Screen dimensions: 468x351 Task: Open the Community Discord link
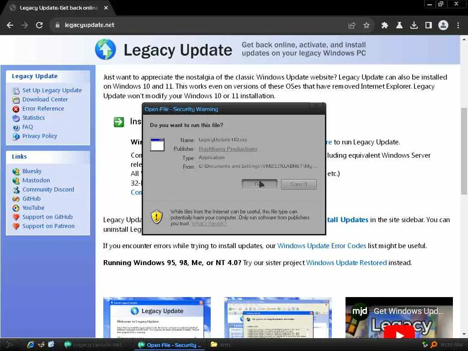coord(48,190)
